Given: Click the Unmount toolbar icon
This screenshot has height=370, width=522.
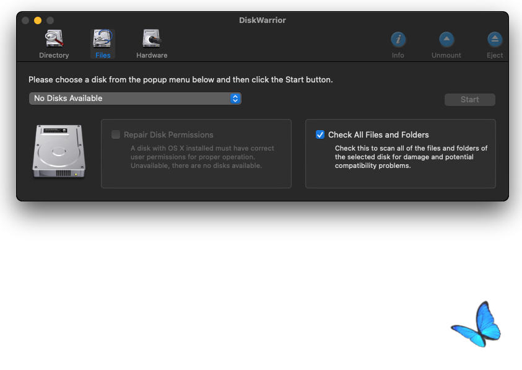Looking at the screenshot, I should pyautogui.click(x=446, y=45).
